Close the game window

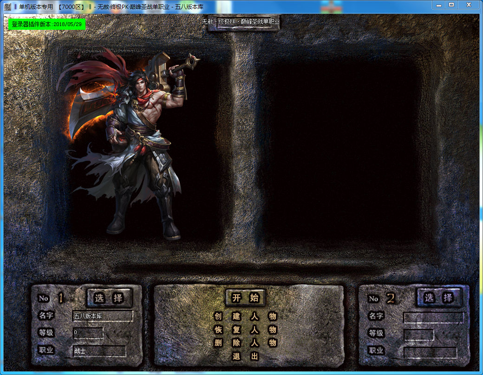click(469, 5)
